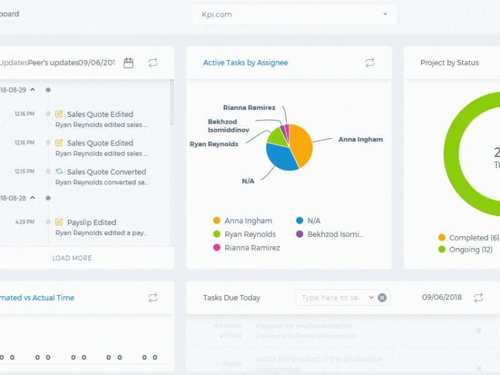Open the Estimated vs Actual Time title link
Screen dimensions: 500x375
[37, 297]
